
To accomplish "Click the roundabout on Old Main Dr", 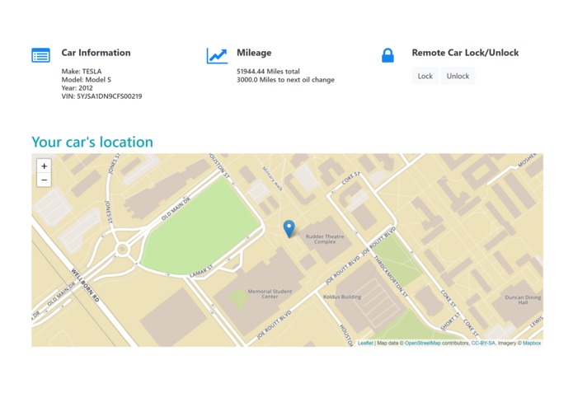I will coord(122,250).
